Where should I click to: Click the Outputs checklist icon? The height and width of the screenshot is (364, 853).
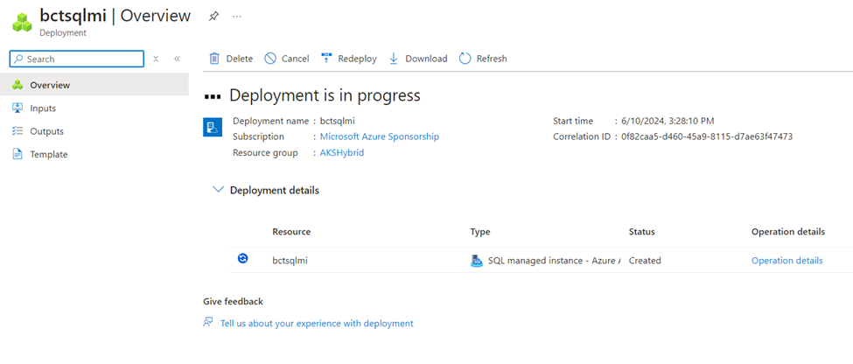(17, 131)
